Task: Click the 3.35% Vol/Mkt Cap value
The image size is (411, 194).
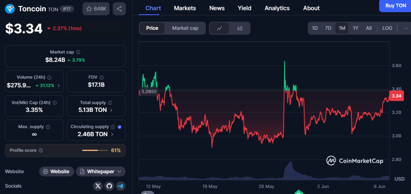Action: (x=34, y=110)
